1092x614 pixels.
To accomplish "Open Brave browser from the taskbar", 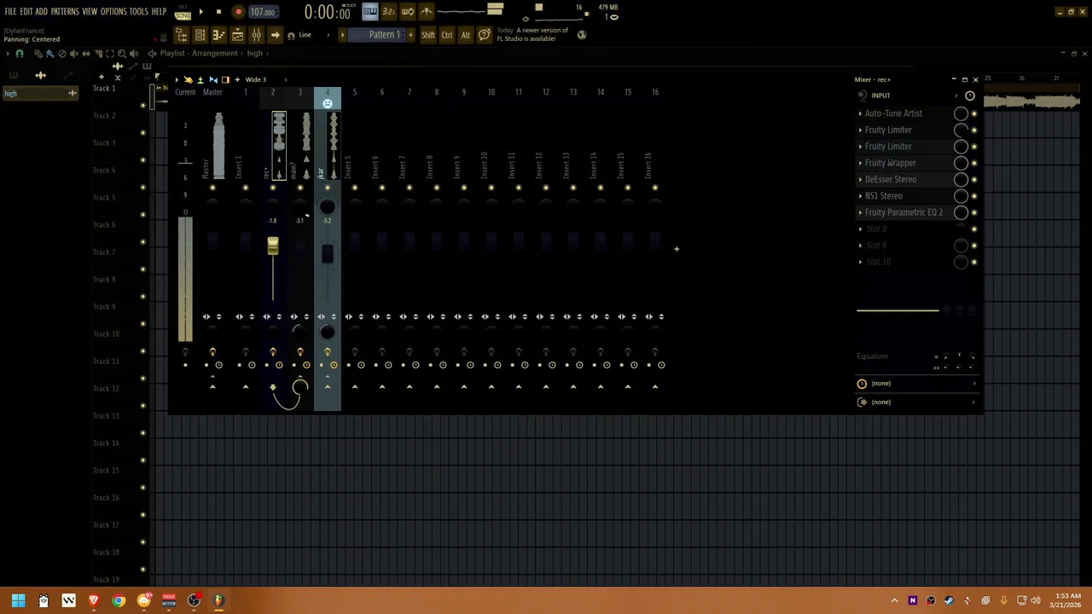I will tap(94, 600).
